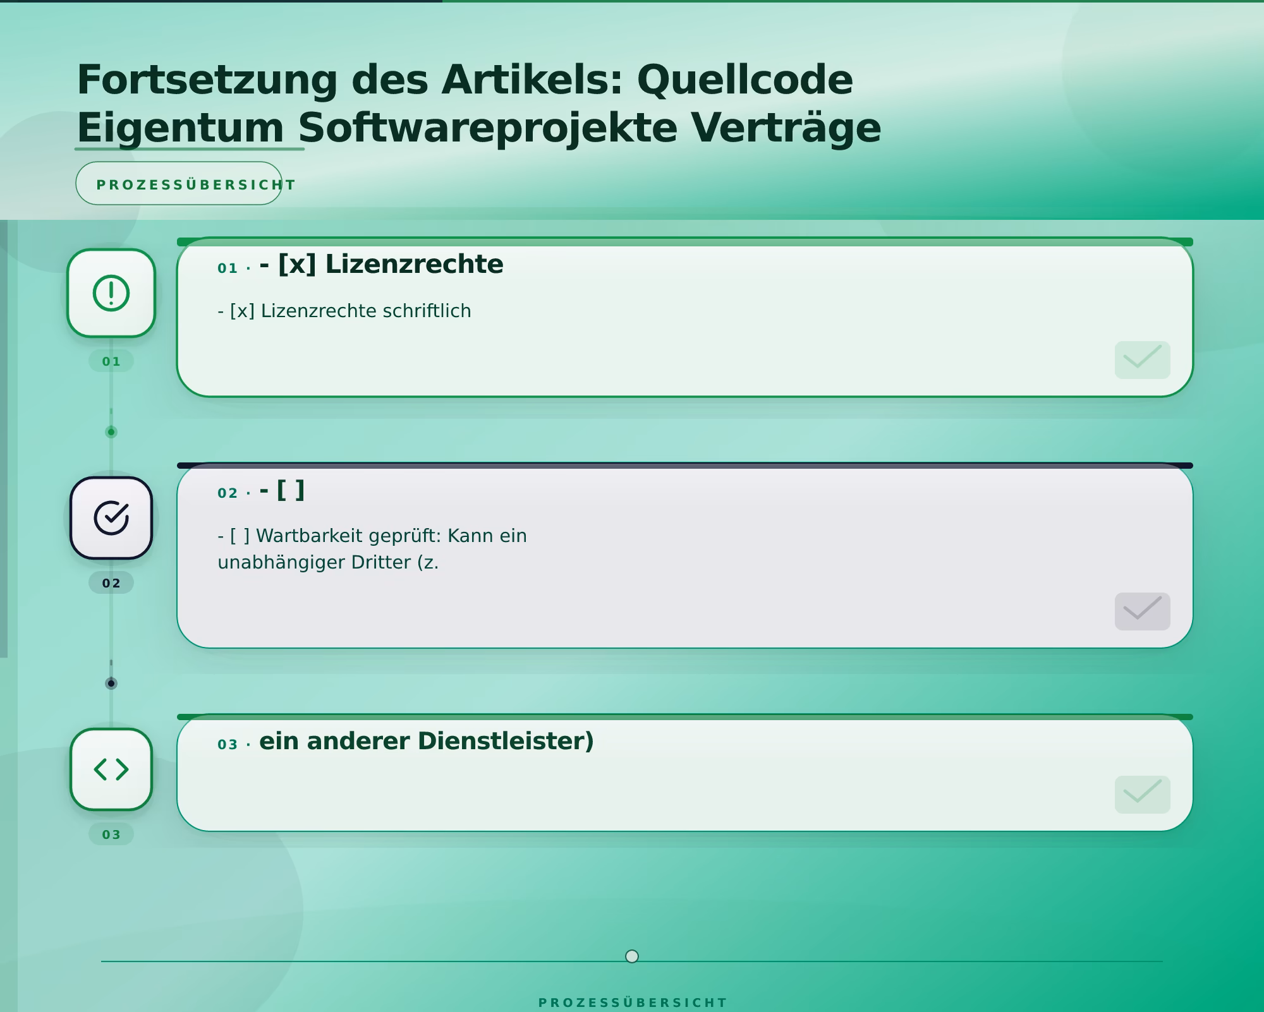Click the footer PROZESSÜBERSICHT label
The width and height of the screenshot is (1264, 1012).
[633, 1003]
